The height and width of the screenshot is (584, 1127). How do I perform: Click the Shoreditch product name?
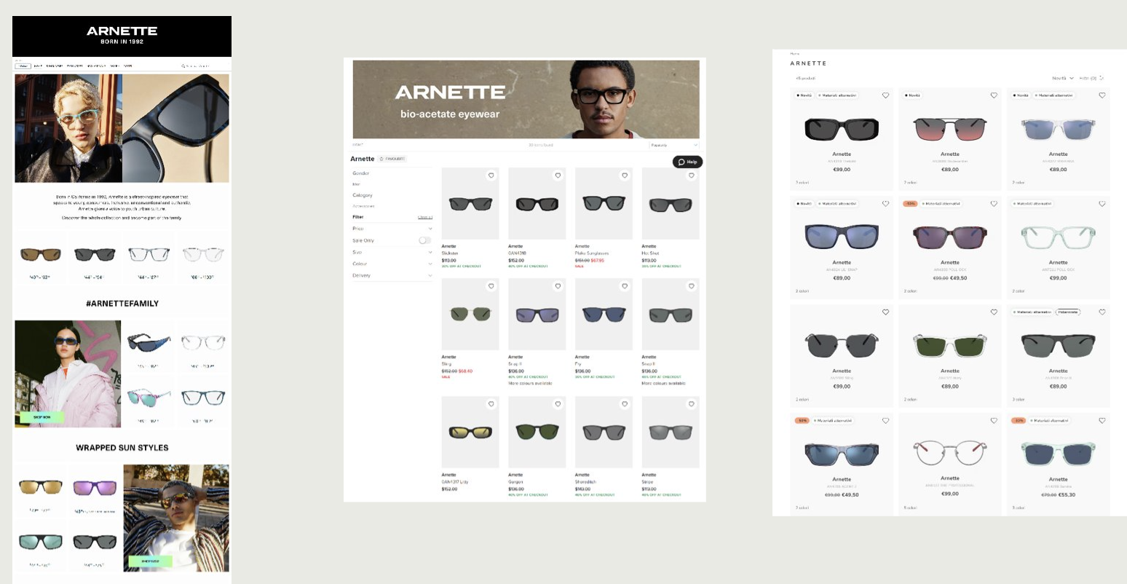click(585, 482)
